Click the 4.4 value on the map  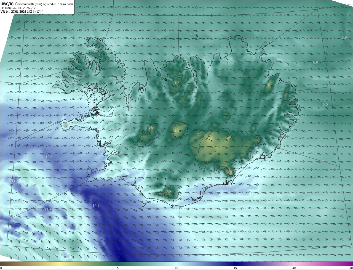coord(246,76)
